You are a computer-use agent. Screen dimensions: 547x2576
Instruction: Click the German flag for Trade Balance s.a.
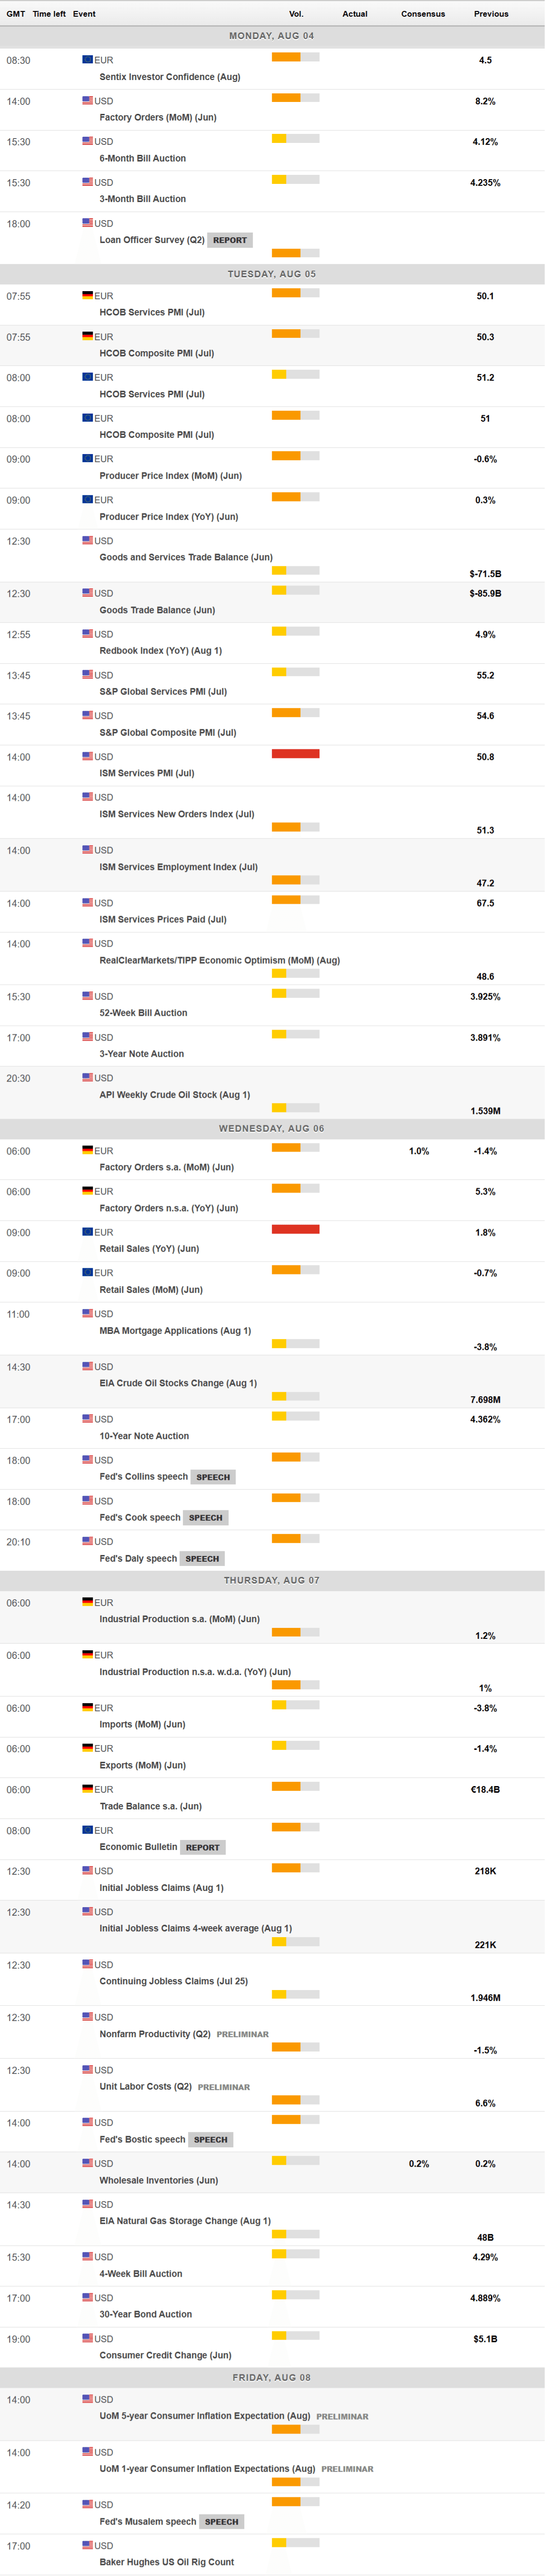click(87, 1790)
